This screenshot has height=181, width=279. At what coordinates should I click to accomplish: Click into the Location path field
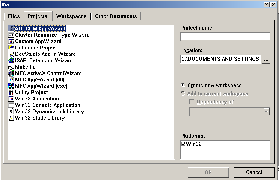click(x=220, y=59)
